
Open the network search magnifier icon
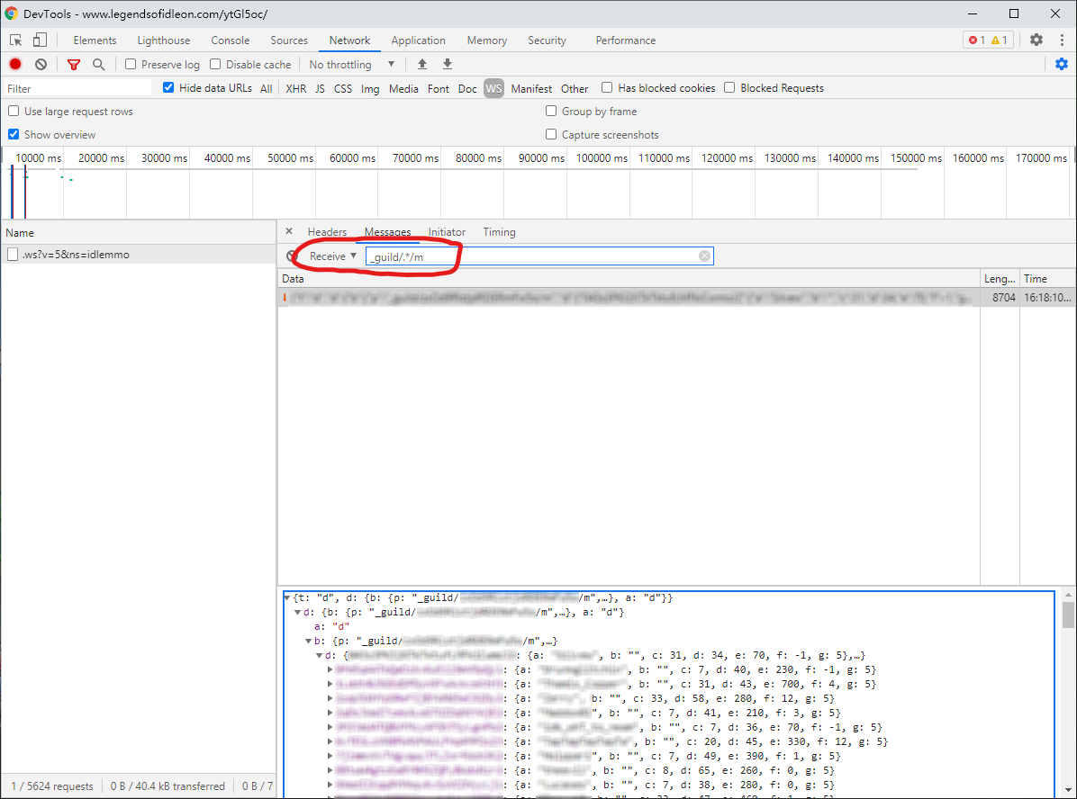pos(99,64)
